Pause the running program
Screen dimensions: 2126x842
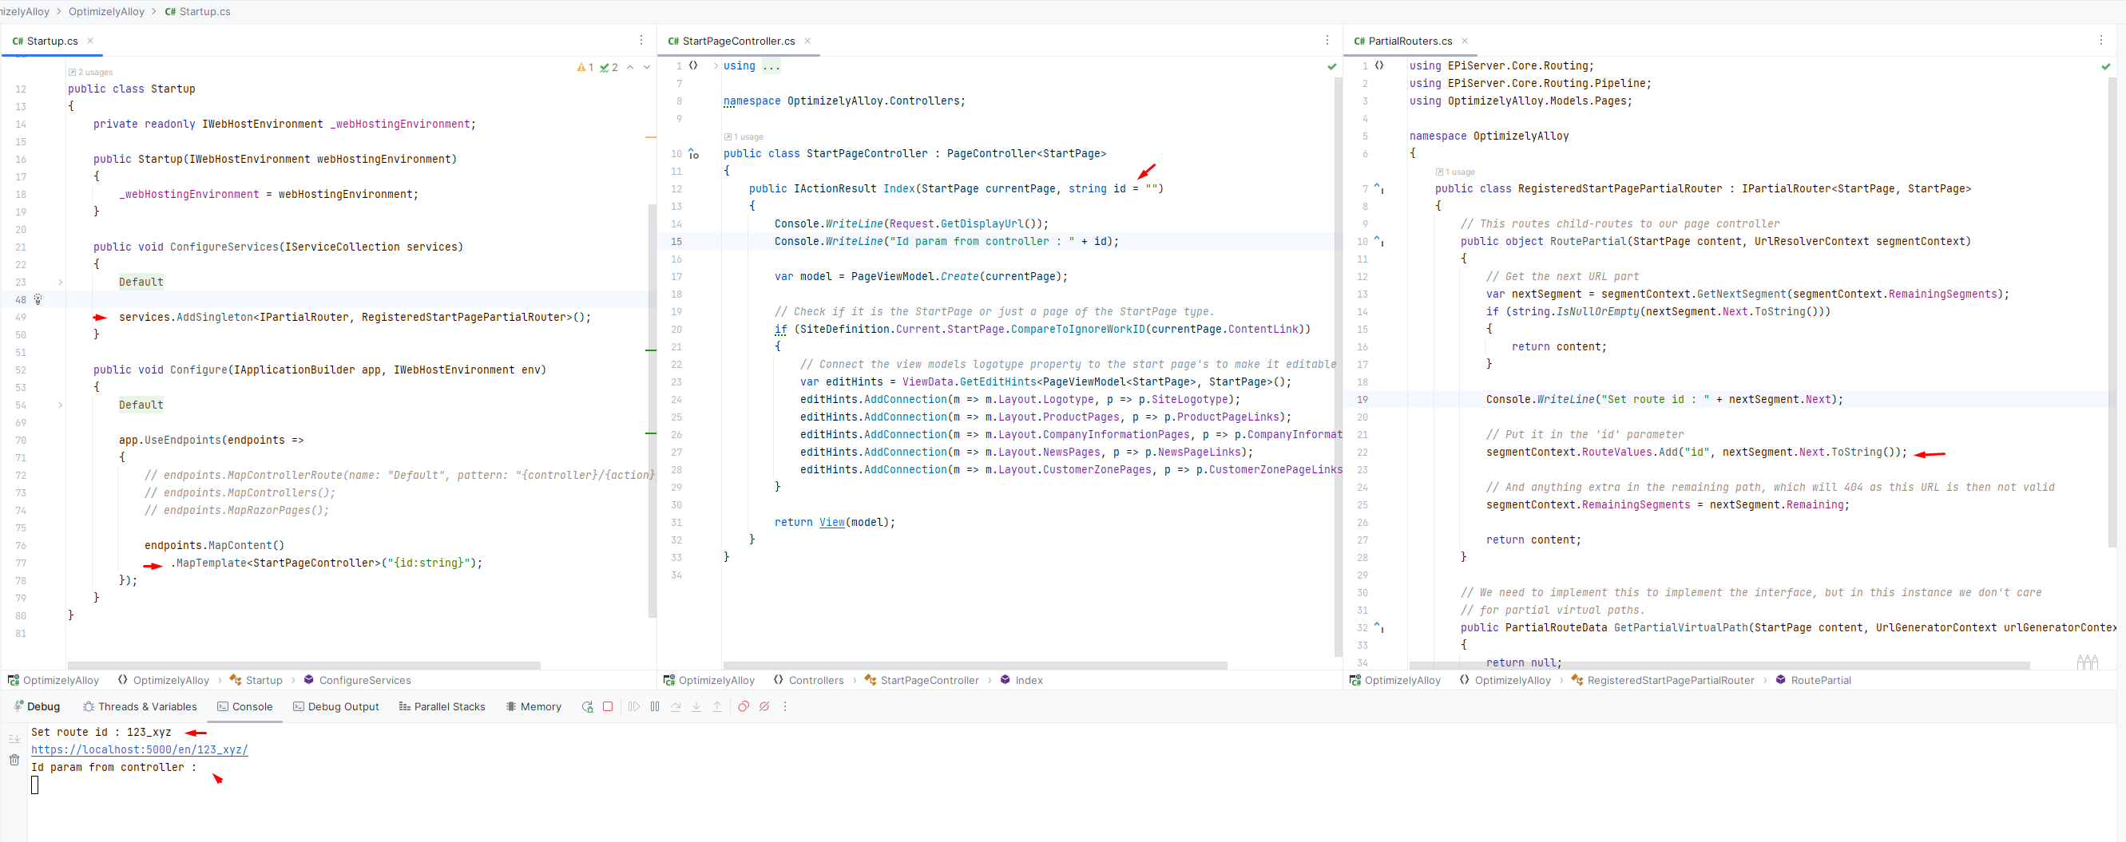[x=654, y=707]
